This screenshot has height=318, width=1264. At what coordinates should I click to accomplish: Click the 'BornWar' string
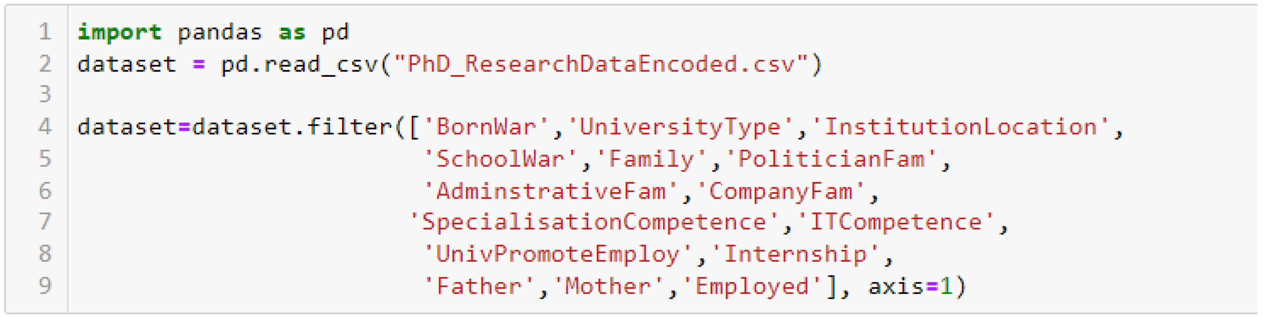tap(485, 127)
